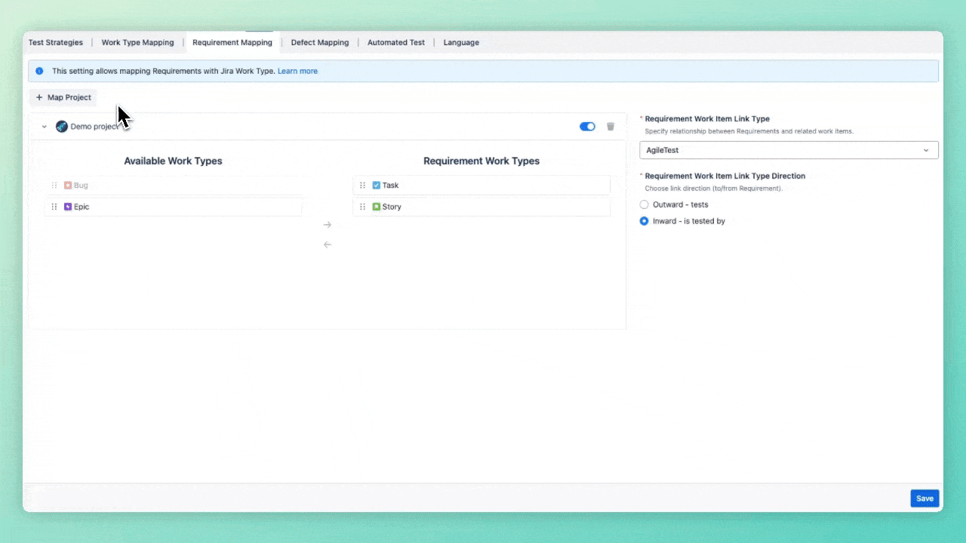Click the left arrow move icon

[x=328, y=244]
